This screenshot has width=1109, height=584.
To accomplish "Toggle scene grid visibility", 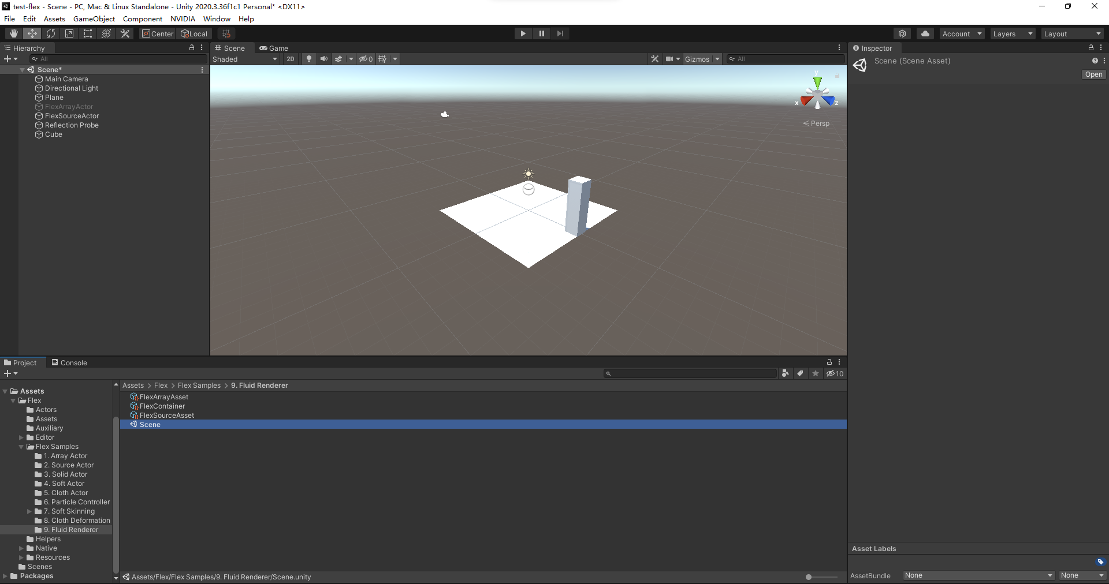I will click(382, 59).
